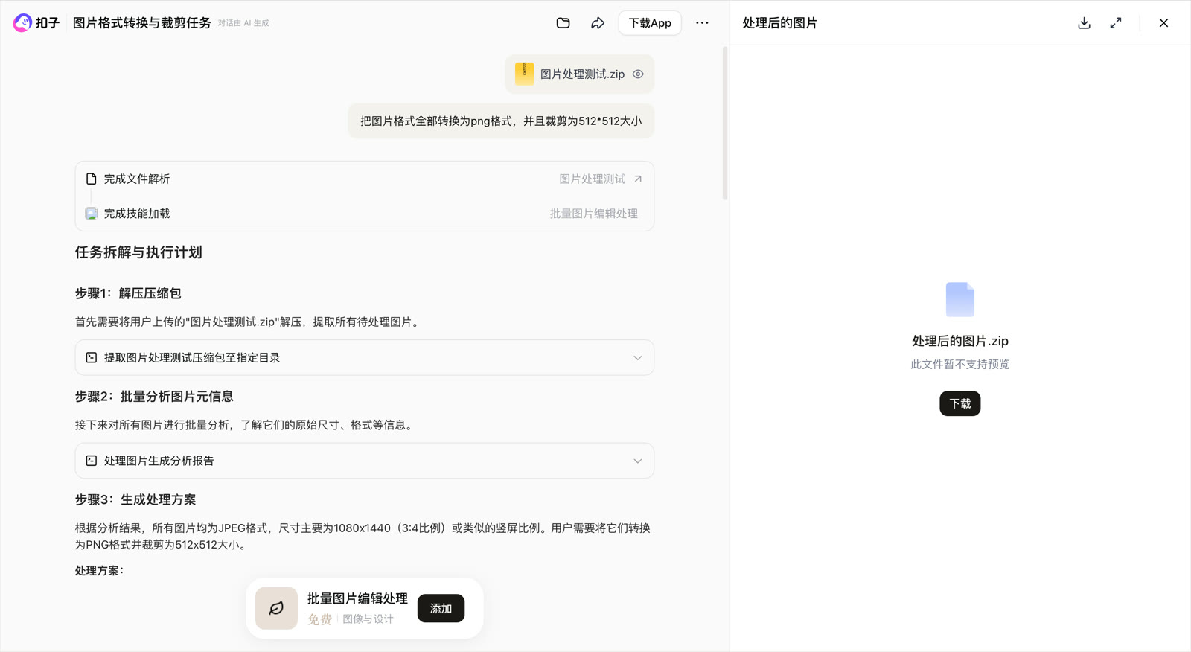Click the 完成技能加载 status row
Screen dimensions: 1191x652
point(365,214)
